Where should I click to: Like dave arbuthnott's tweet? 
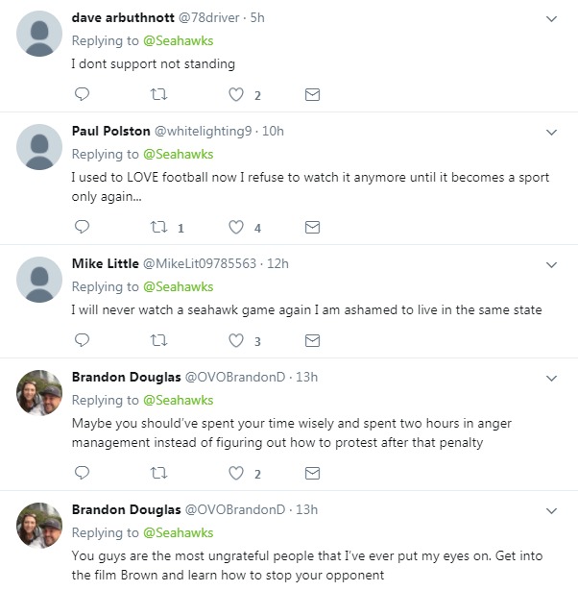point(235,94)
